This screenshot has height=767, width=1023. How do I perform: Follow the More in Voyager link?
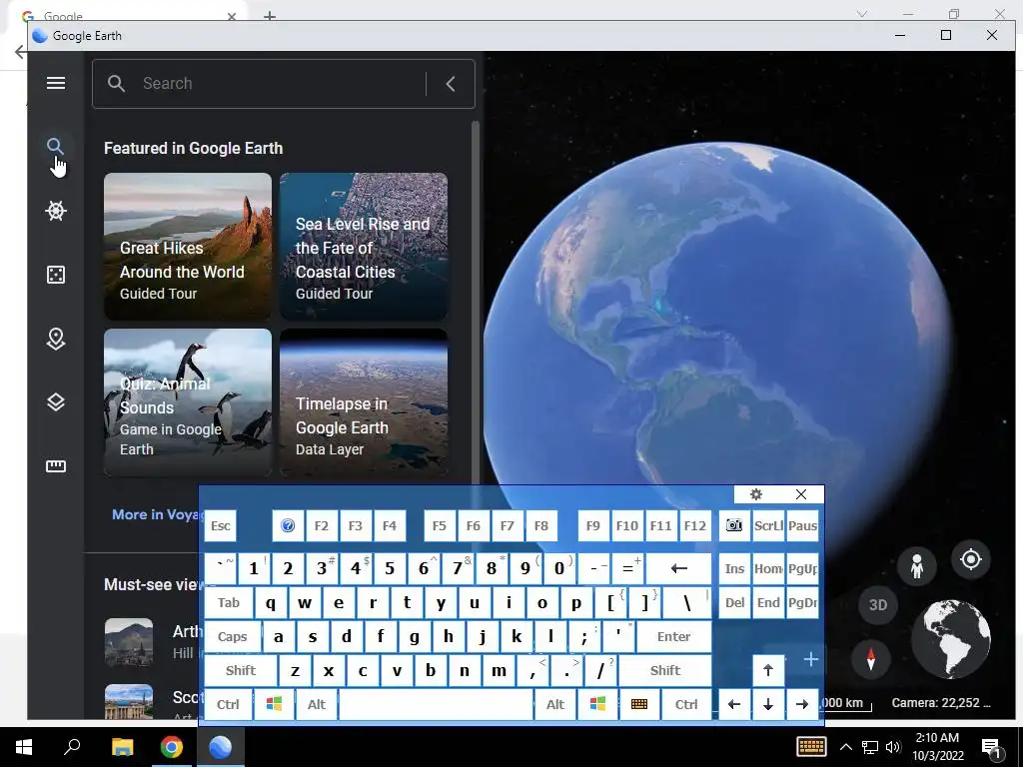[x=155, y=514]
